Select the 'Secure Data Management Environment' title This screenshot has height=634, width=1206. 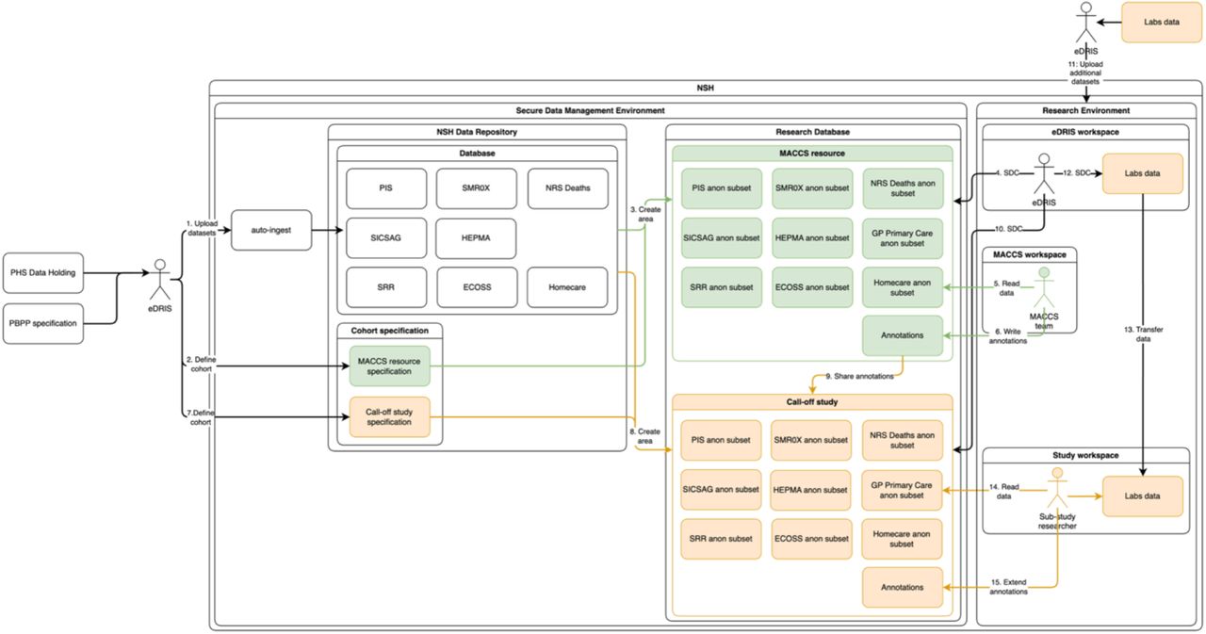pyautogui.click(x=591, y=111)
